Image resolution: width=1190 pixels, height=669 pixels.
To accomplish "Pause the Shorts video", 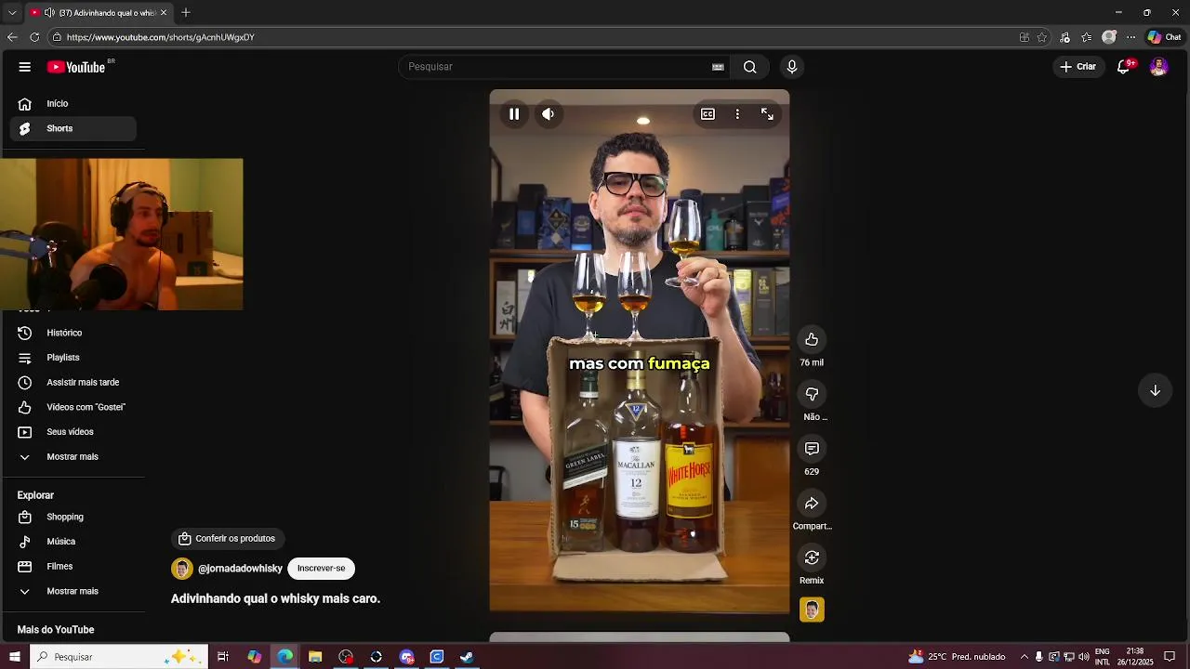I will pos(514,114).
